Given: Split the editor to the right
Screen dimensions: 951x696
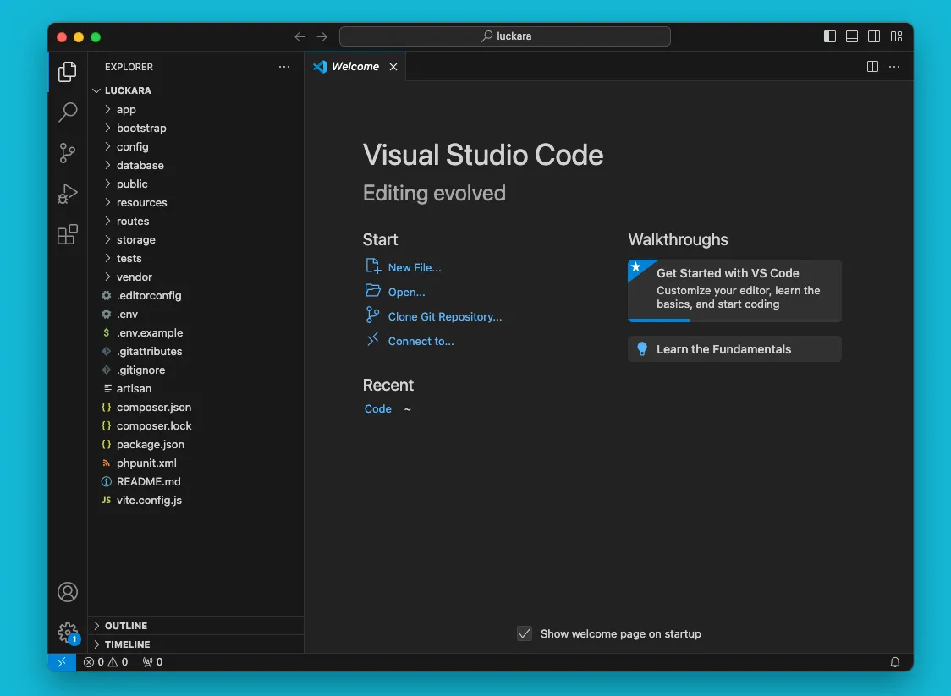Looking at the screenshot, I should tap(872, 67).
